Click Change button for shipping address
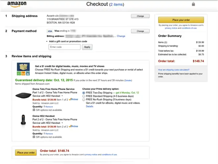This screenshot has height=164, width=218. point(140,16)
